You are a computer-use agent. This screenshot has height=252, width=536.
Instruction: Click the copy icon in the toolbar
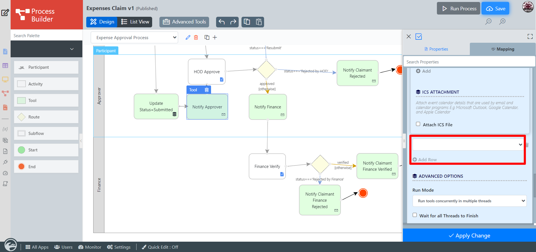click(247, 22)
